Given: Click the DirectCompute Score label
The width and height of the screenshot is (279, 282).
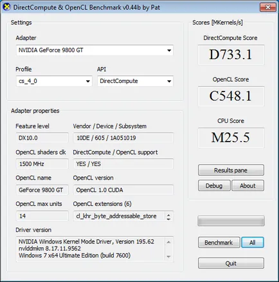Looking at the screenshot, I should pyautogui.click(x=230, y=38).
